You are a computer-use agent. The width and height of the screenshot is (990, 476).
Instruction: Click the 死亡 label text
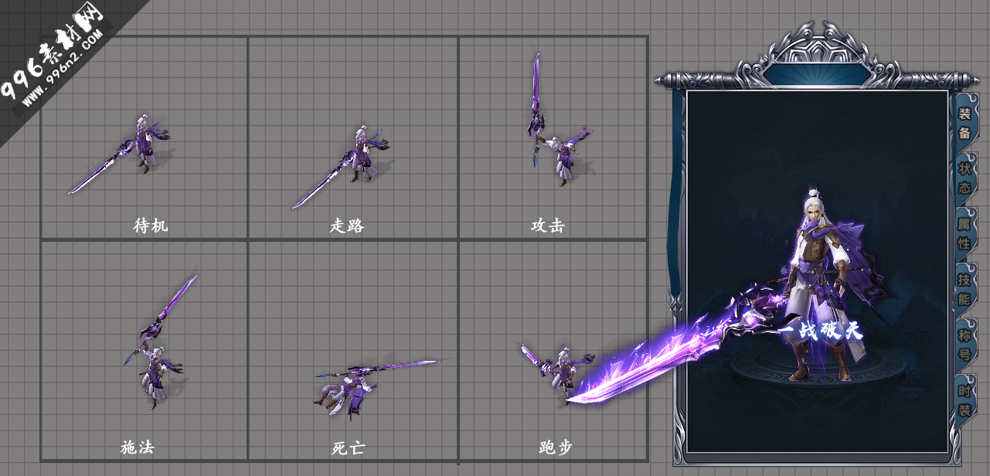point(349,448)
